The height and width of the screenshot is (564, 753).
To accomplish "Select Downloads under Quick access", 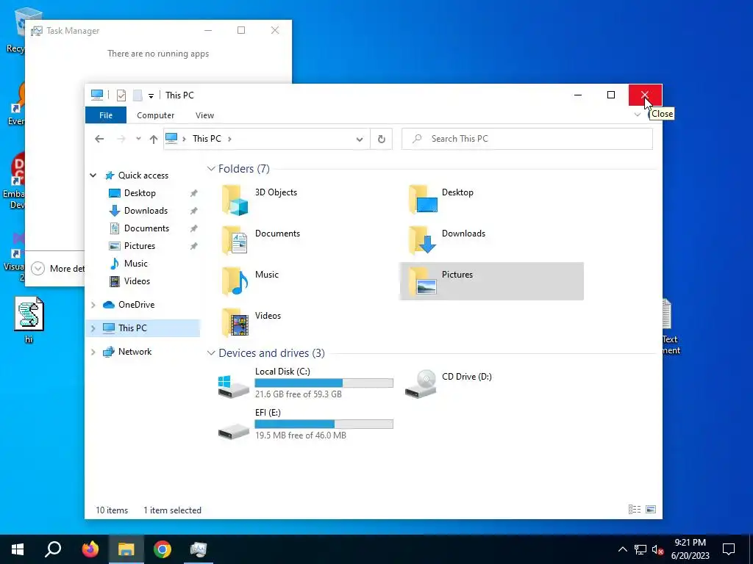I will (x=144, y=211).
